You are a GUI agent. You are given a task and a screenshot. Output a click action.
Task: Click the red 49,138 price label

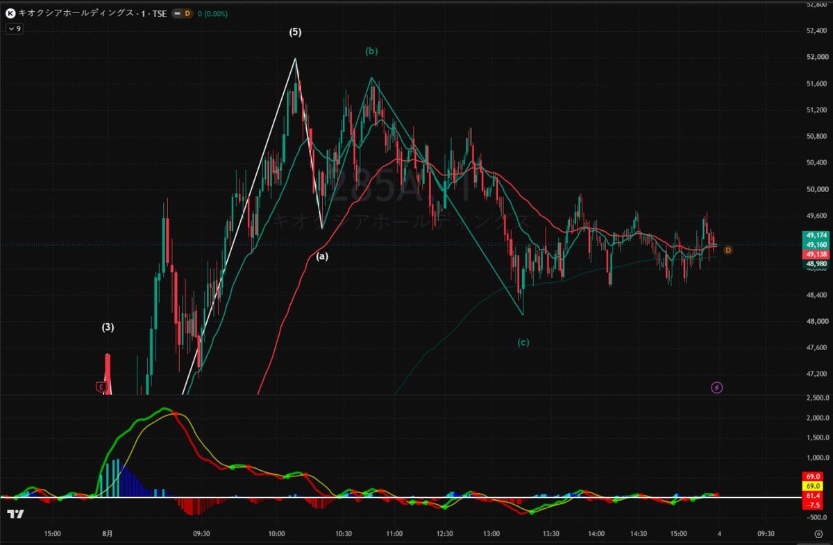coord(815,254)
